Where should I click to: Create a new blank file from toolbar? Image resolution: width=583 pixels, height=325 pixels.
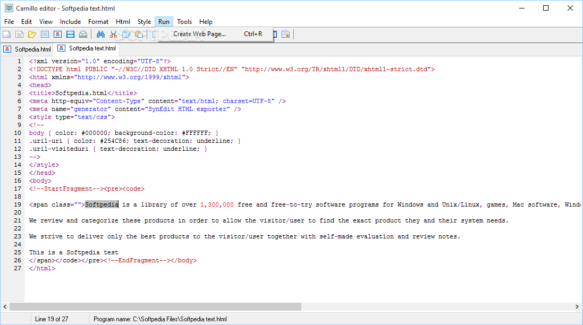tap(7, 35)
